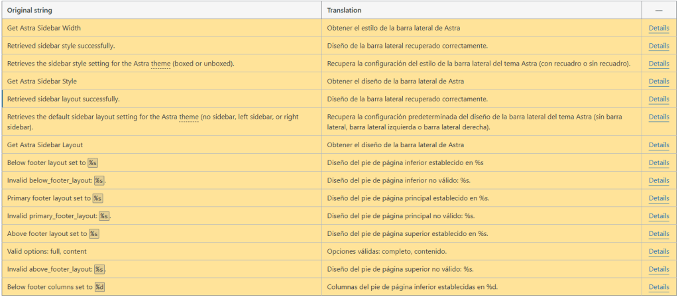This screenshot has width=678, height=297.
Task: Click glossary term "theme" in default sidebar layout description
Action: pyautogui.click(x=189, y=117)
